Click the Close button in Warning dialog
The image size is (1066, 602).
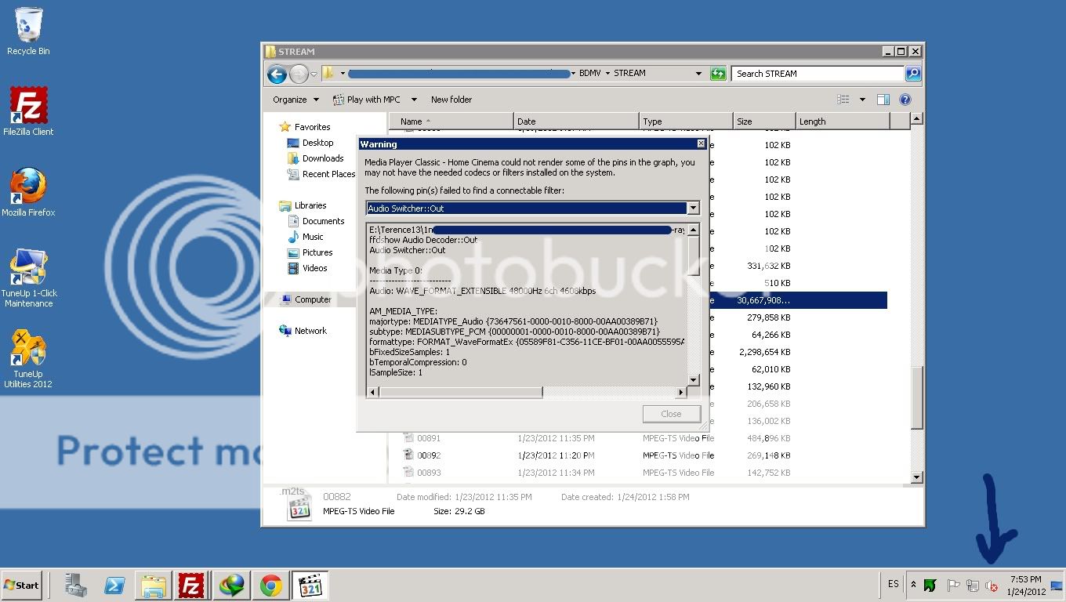pyautogui.click(x=671, y=414)
